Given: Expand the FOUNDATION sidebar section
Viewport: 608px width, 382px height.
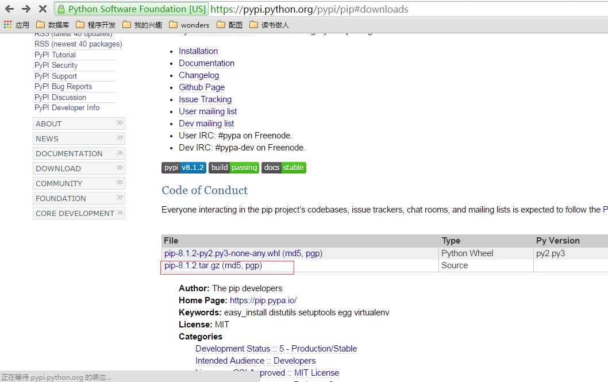Looking at the screenshot, I should point(79,198).
